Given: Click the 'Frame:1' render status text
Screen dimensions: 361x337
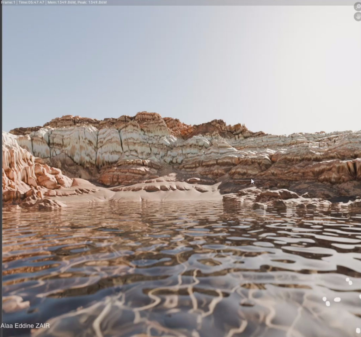Looking at the screenshot, I should (8, 2).
